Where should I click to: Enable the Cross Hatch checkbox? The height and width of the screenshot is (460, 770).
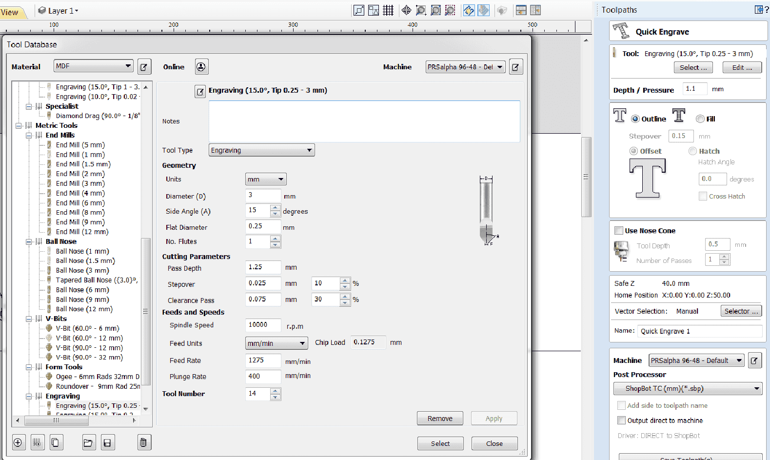tap(703, 196)
